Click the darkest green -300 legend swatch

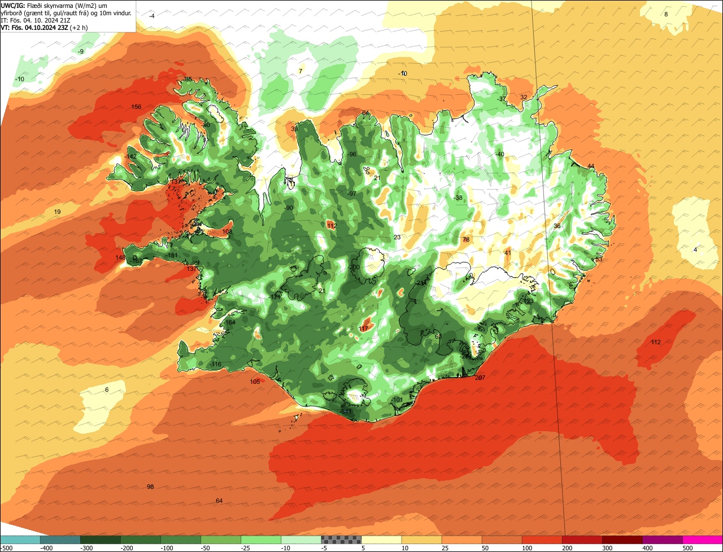click(101, 540)
